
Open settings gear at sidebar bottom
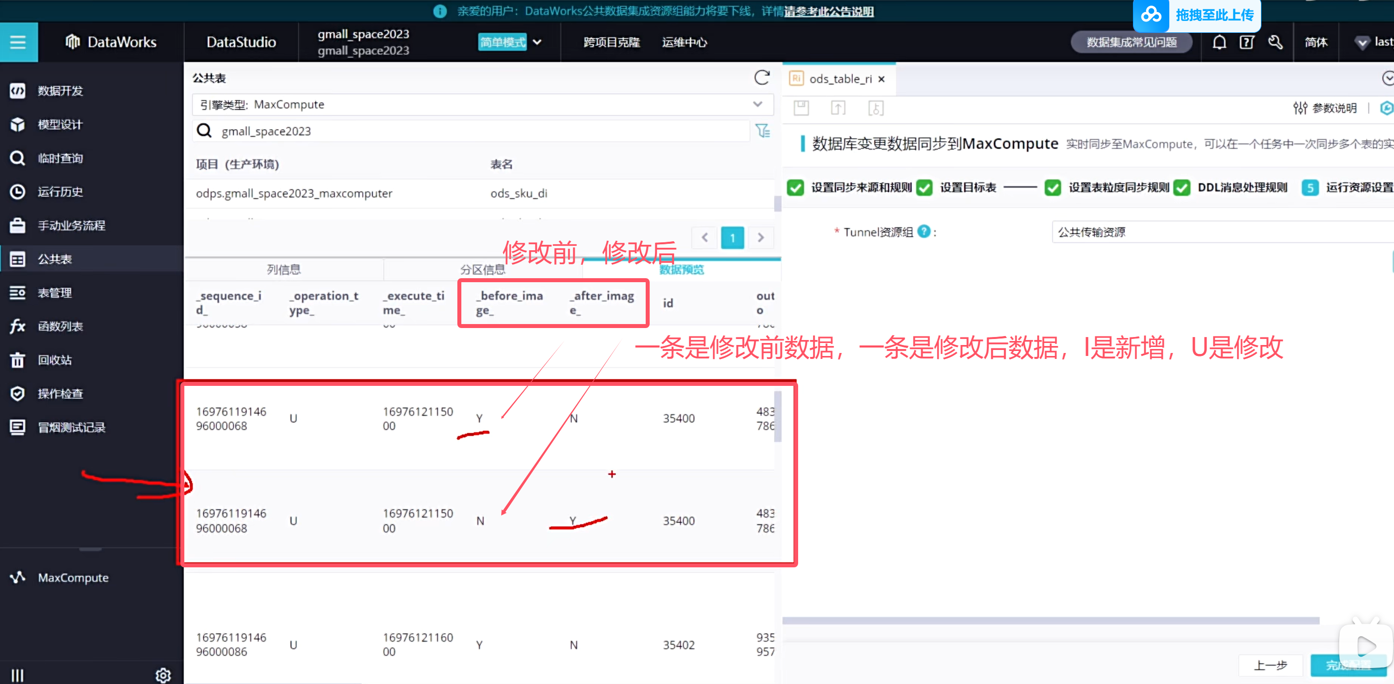coord(163,675)
